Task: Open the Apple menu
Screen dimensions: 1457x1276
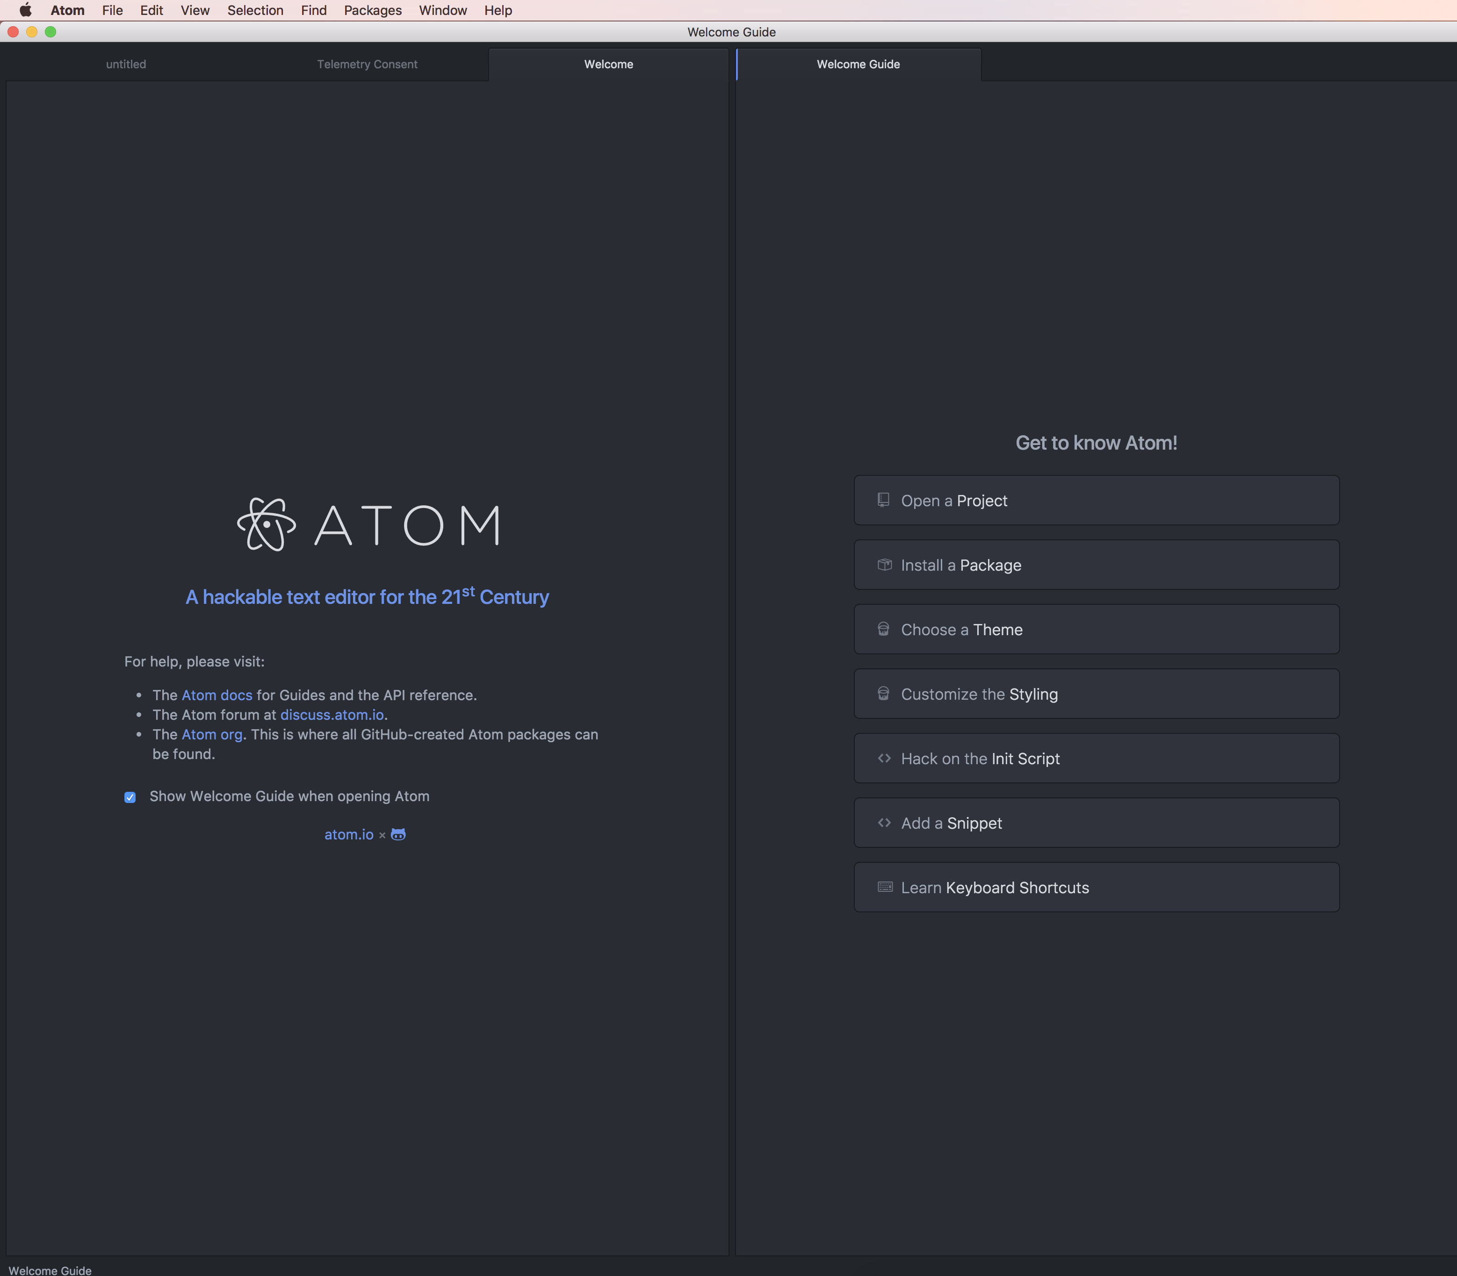Action: 26,10
